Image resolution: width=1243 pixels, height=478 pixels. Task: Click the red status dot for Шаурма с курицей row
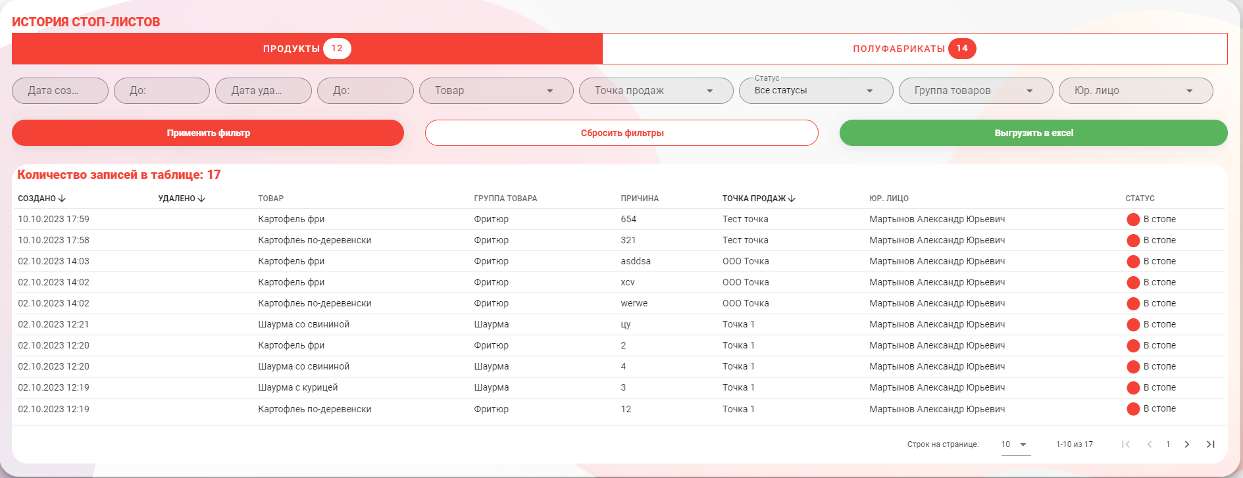coord(1133,388)
